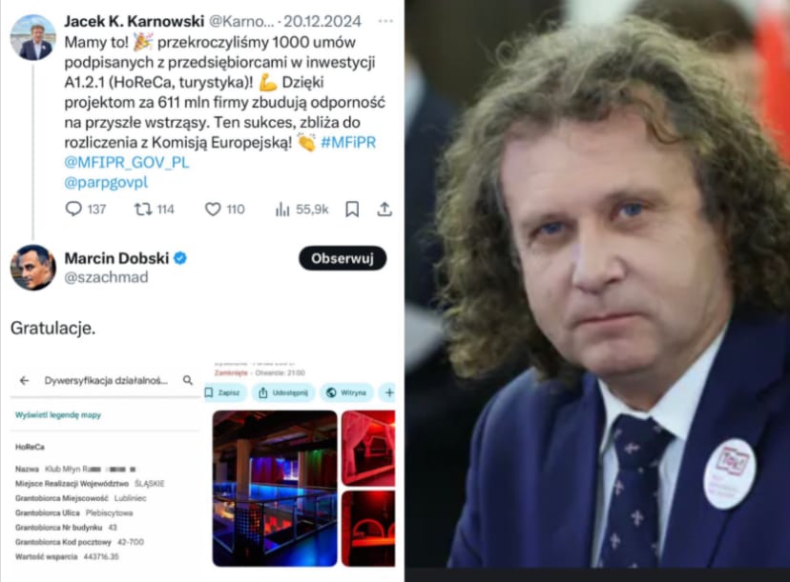This screenshot has height=582, width=790.
Task: Click the Zapisz save button
Action: 225,392
